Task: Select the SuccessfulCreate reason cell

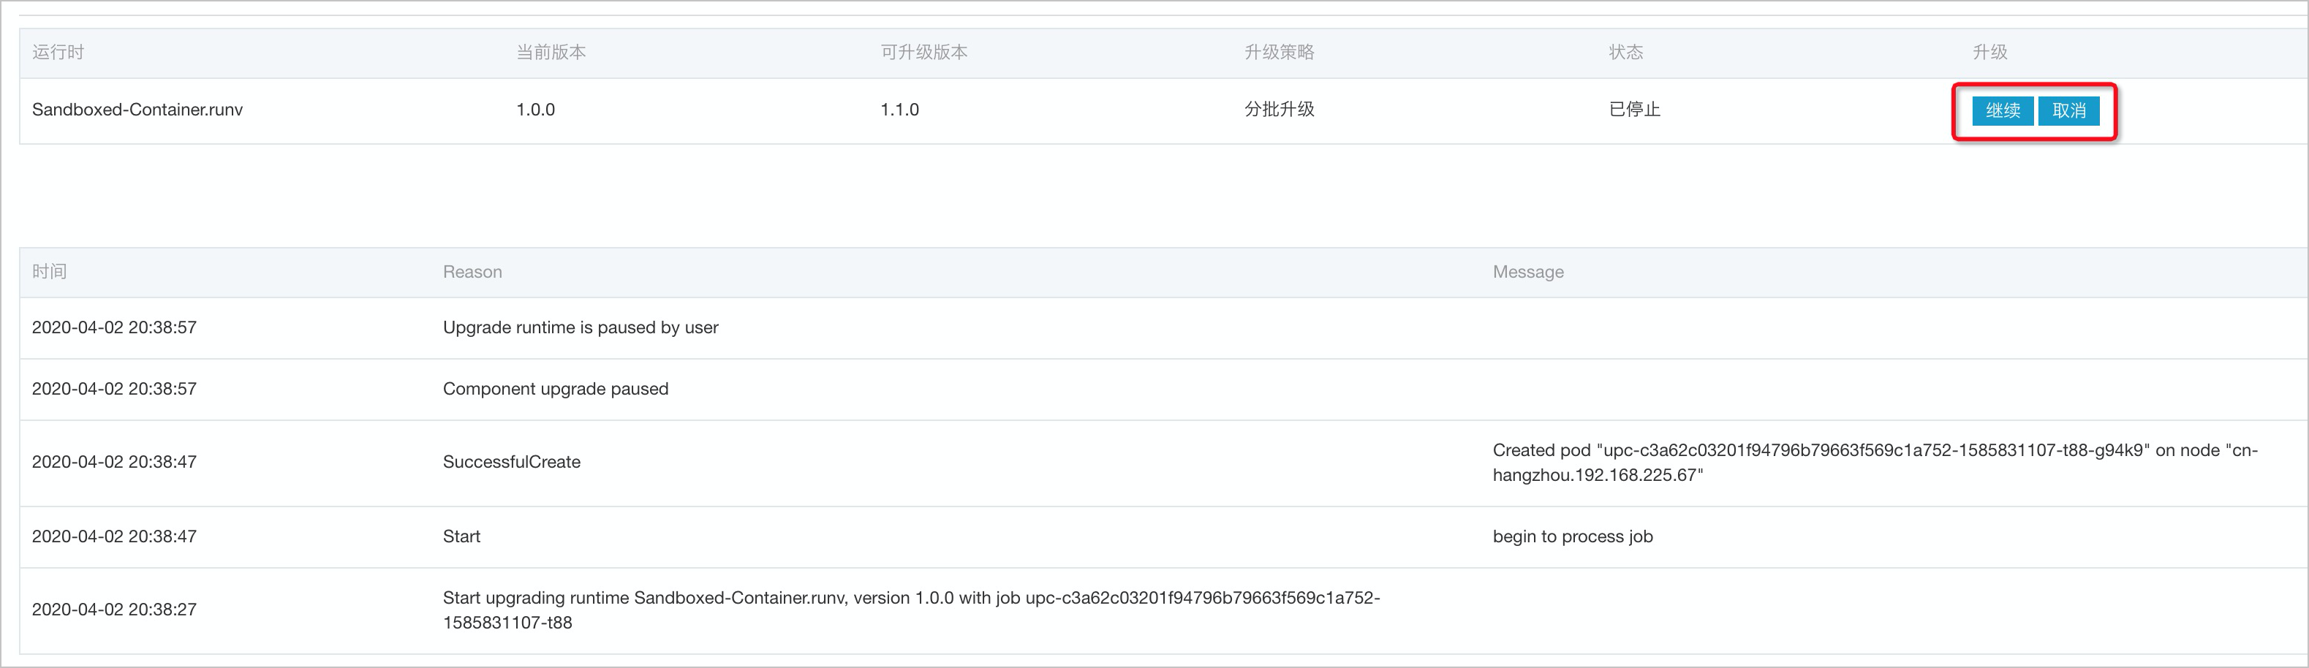Action: pos(512,462)
